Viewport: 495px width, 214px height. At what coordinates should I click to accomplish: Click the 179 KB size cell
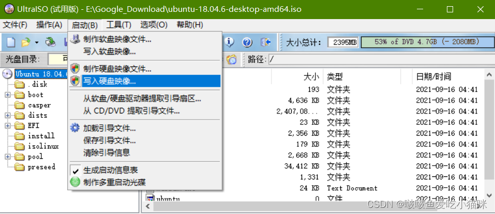click(307, 144)
